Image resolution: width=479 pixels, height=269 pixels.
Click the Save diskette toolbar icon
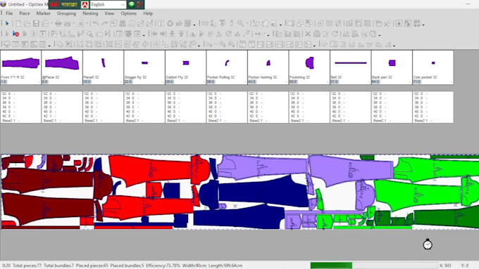[36, 23]
